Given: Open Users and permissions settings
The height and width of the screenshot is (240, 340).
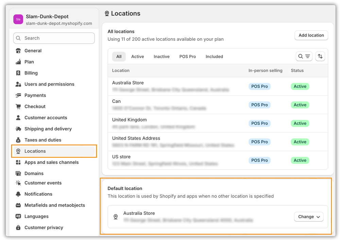Looking at the screenshot, I should [49, 84].
